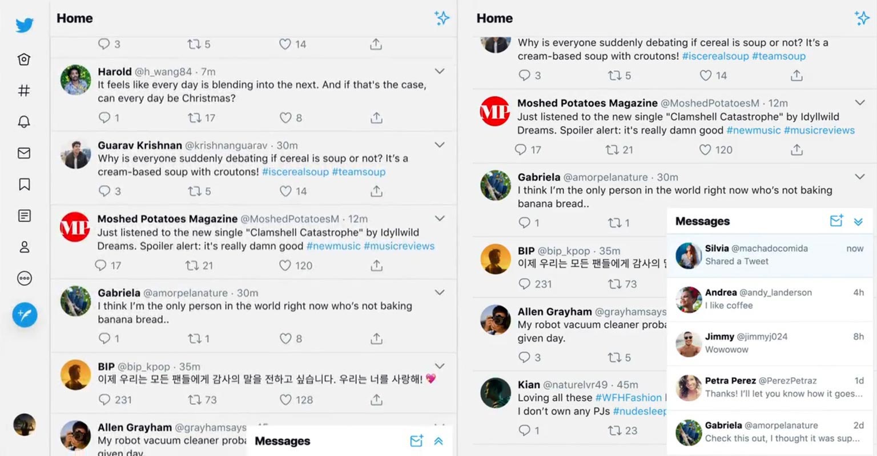Click the compose Tweet feather button
Viewport: 877px width, 456px height.
click(25, 315)
